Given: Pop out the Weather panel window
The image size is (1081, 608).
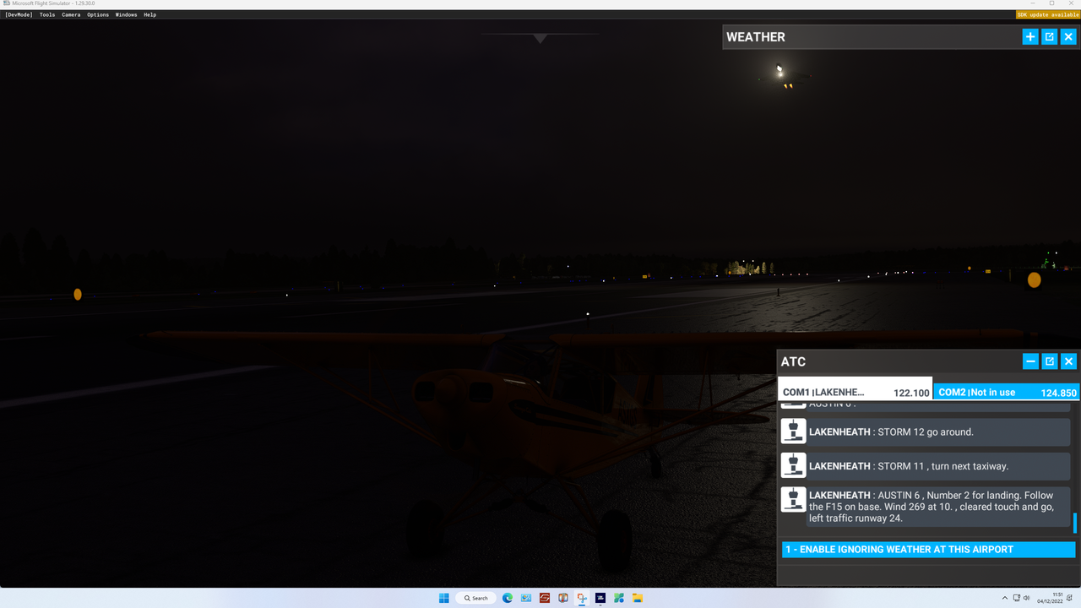Looking at the screenshot, I should pos(1050,37).
